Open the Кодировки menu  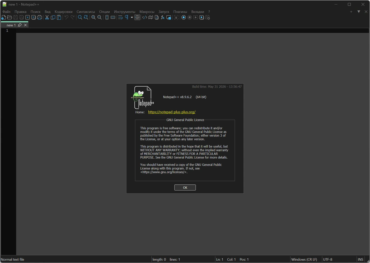pyautogui.click(x=64, y=12)
